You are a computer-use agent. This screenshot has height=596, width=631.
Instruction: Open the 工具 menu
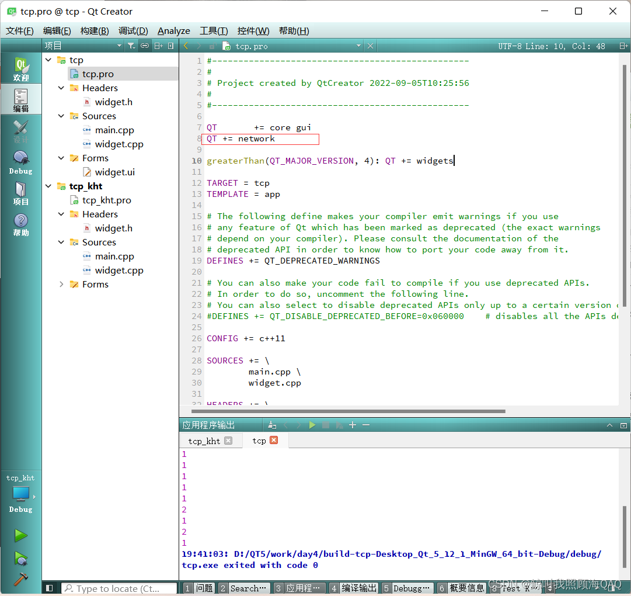pos(214,30)
